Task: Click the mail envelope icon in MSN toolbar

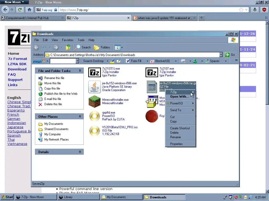Action: [x=183, y=61]
